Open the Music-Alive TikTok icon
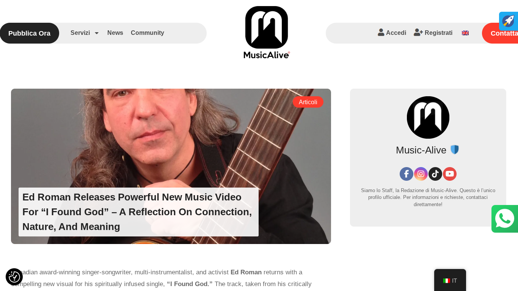This screenshot has width=518, height=291. coord(435,174)
